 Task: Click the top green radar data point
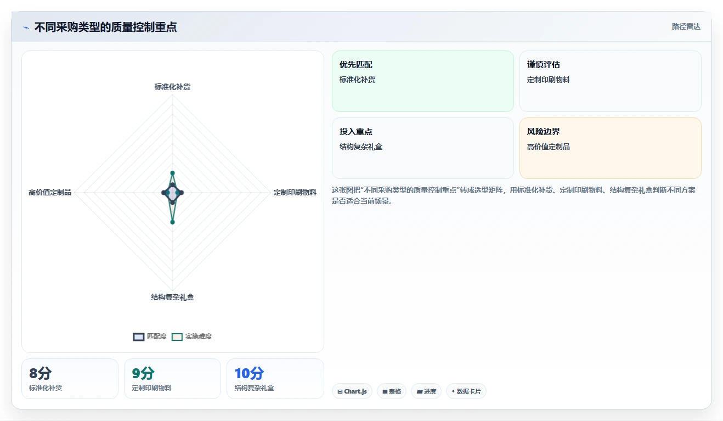172,173
